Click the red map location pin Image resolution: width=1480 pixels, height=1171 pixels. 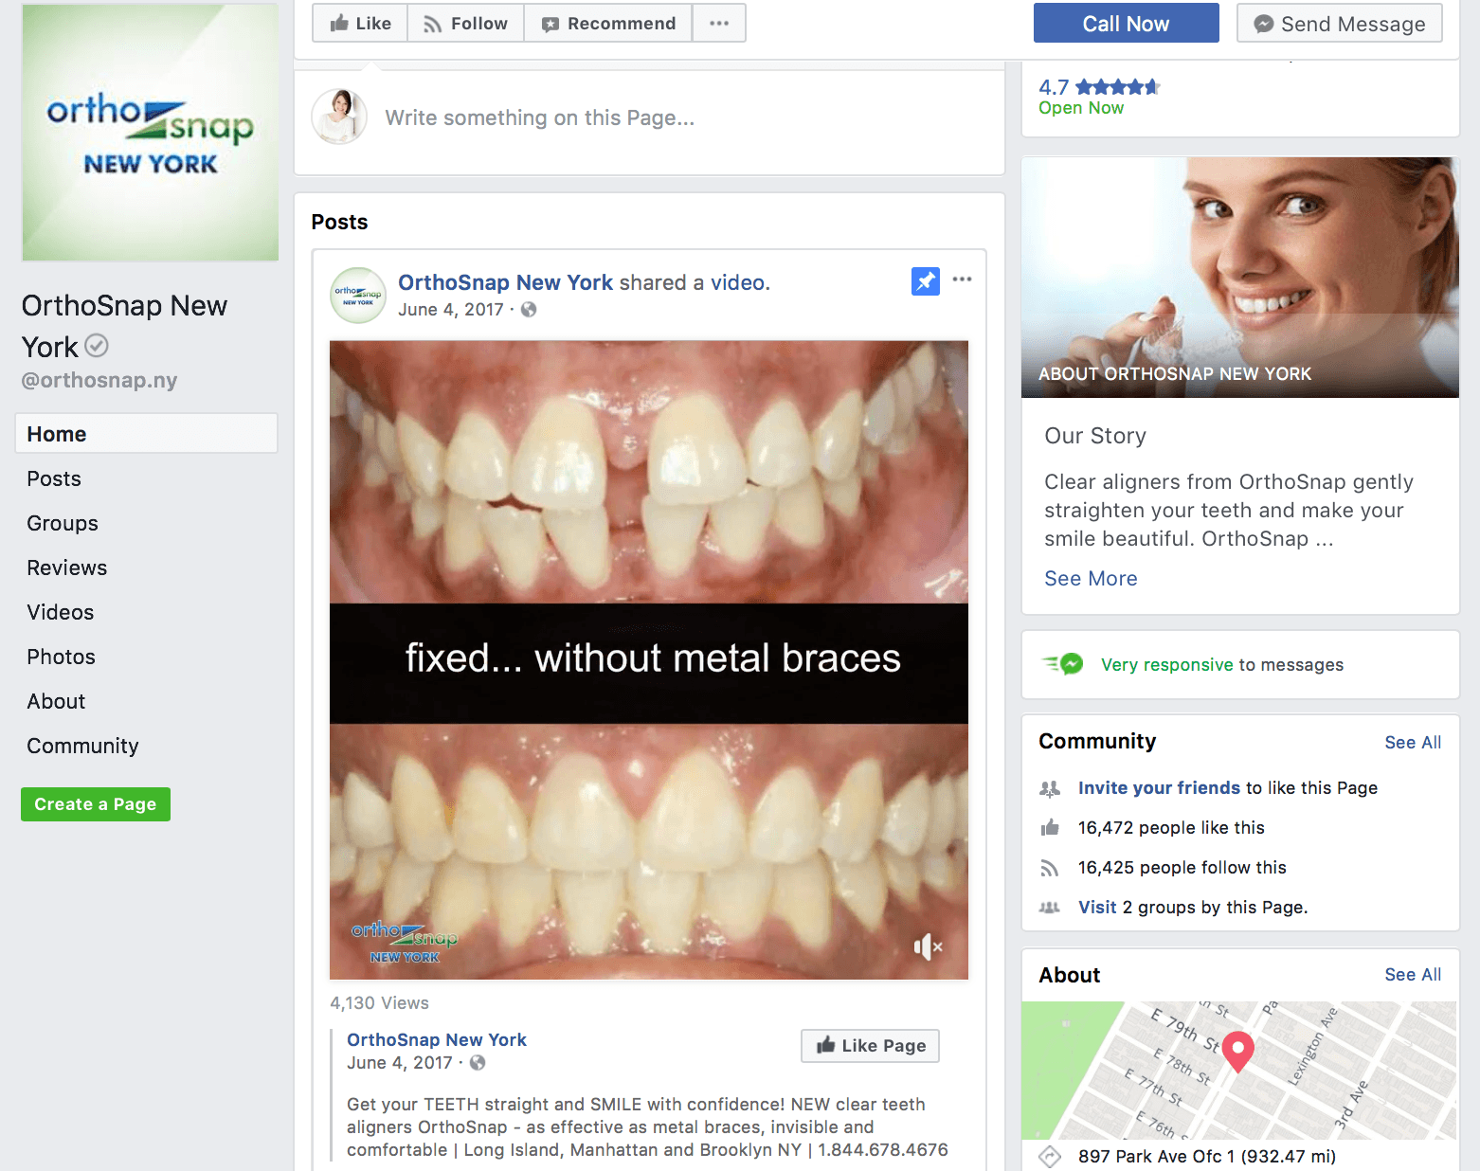point(1237,1052)
